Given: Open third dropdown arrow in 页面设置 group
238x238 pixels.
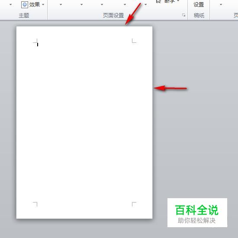Looking at the screenshot, I should pyautogui.click(x=102, y=5).
